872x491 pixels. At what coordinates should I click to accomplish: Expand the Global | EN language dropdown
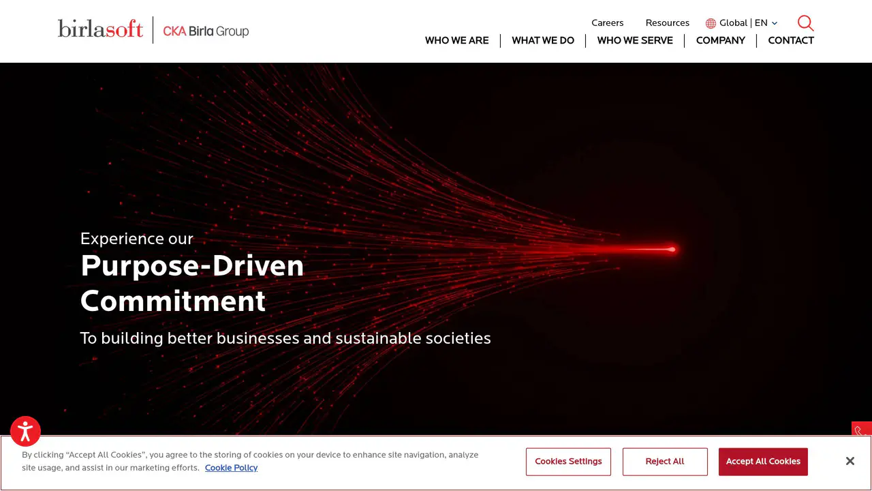point(748,23)
